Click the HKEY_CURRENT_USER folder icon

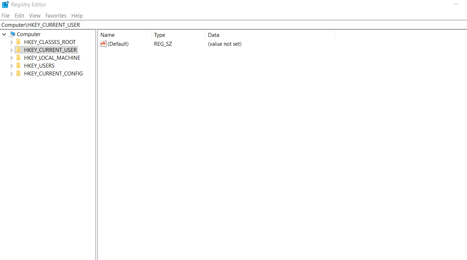click(x=19, y=50)
